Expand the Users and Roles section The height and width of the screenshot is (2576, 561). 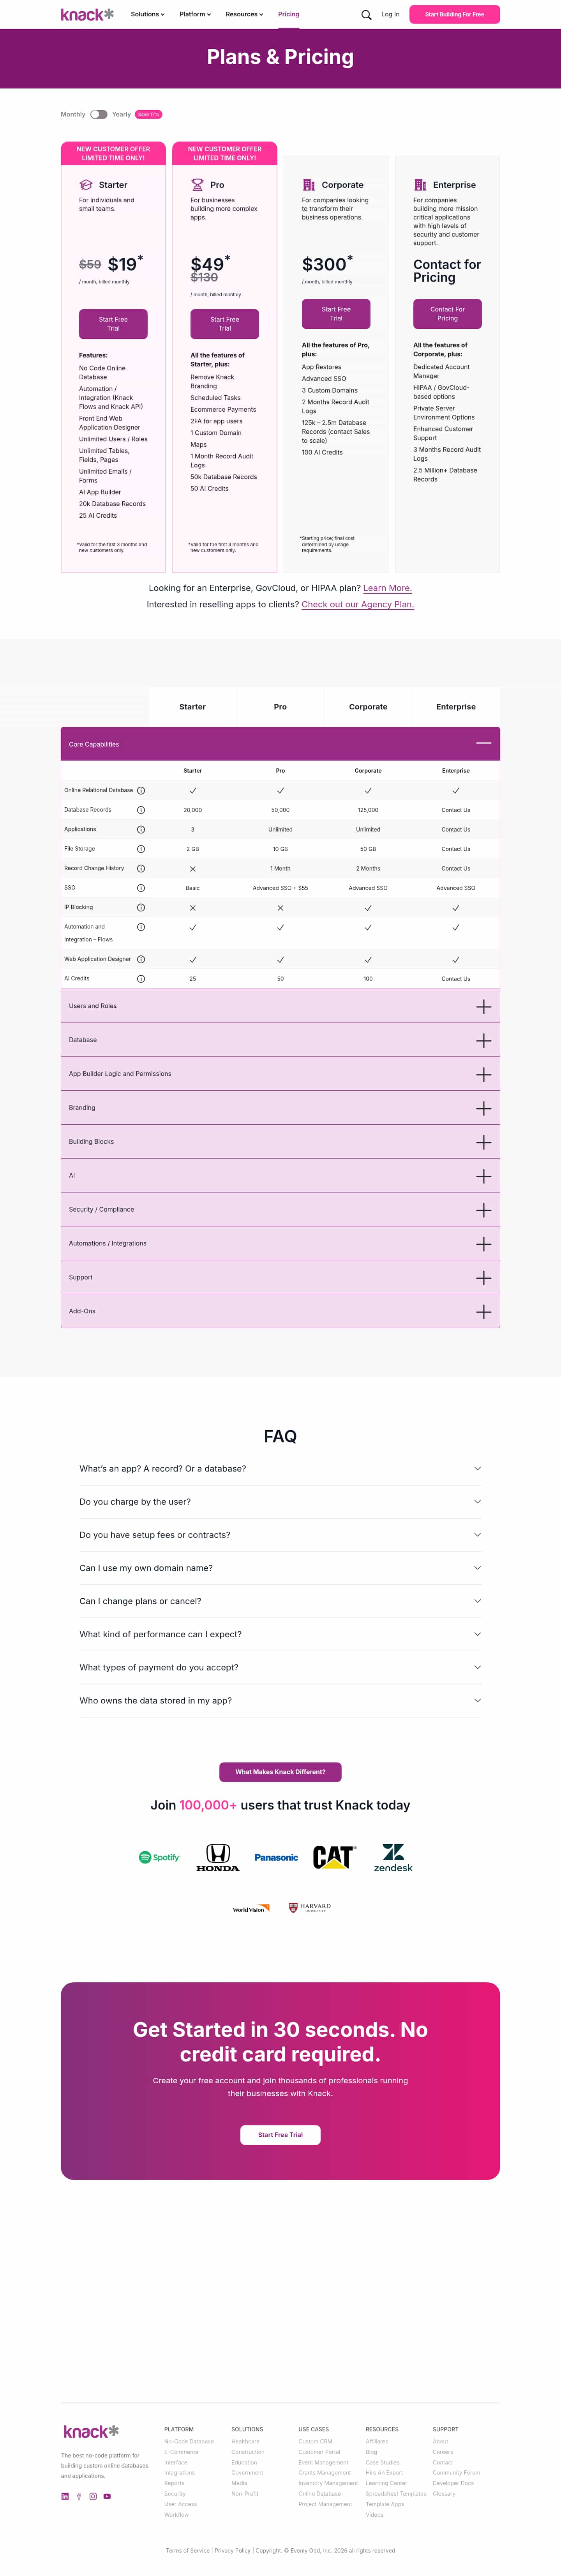[x=483, y=1007]
